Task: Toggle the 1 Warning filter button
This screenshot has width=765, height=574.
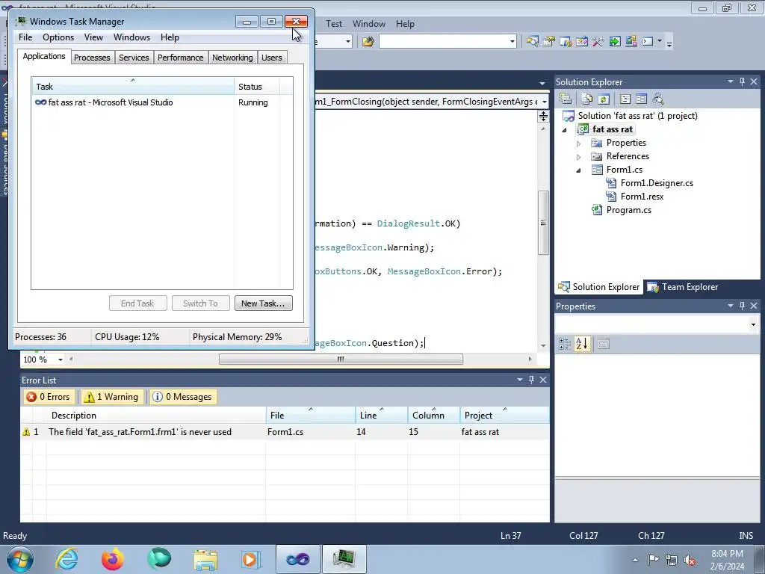Action: pos(112,397)
